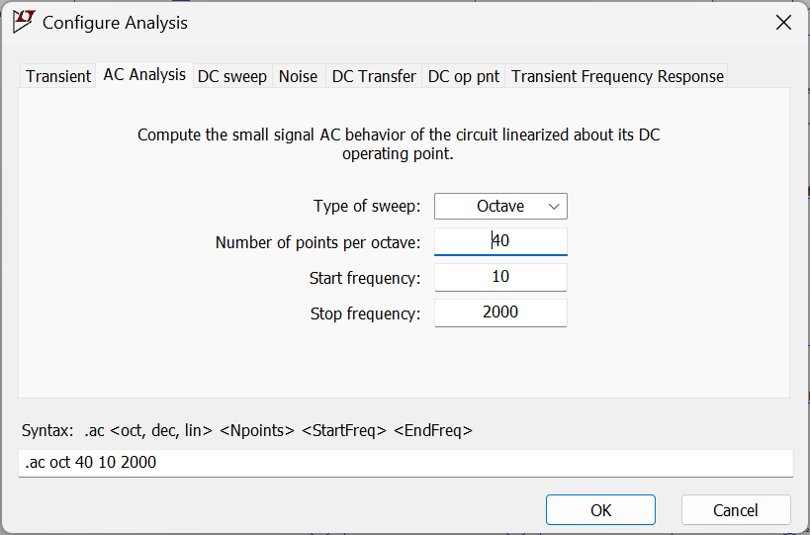Select the Transient Frequency Response tab
Image resolution: width=810 pixels, height=535 pixels.
pos(617,76)
